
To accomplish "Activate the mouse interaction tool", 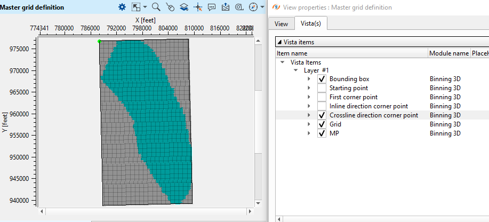I will [170, 7].
